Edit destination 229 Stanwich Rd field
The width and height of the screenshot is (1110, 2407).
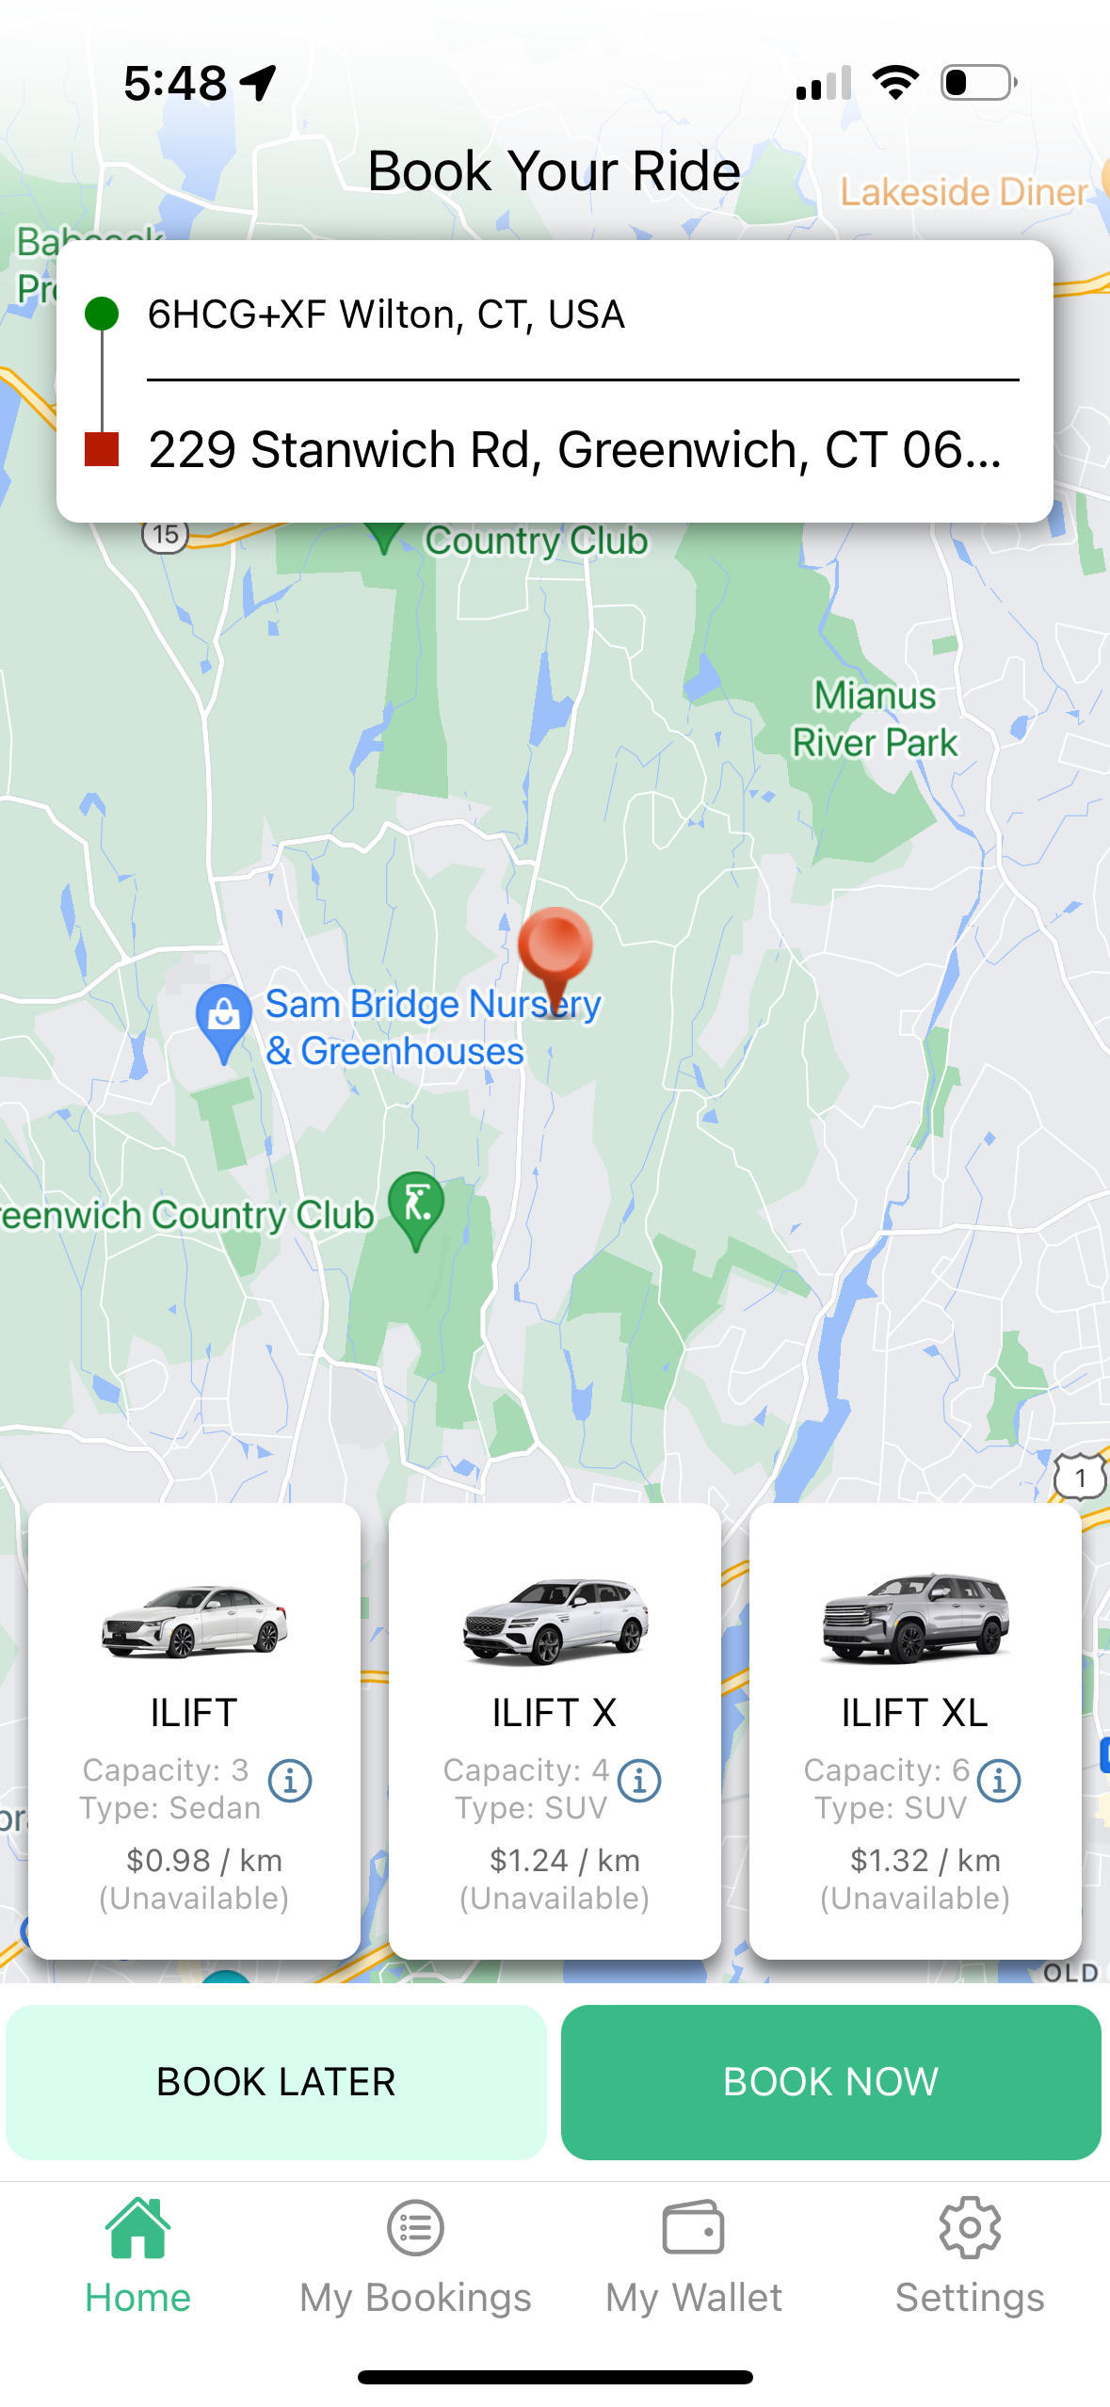point(583,449)
